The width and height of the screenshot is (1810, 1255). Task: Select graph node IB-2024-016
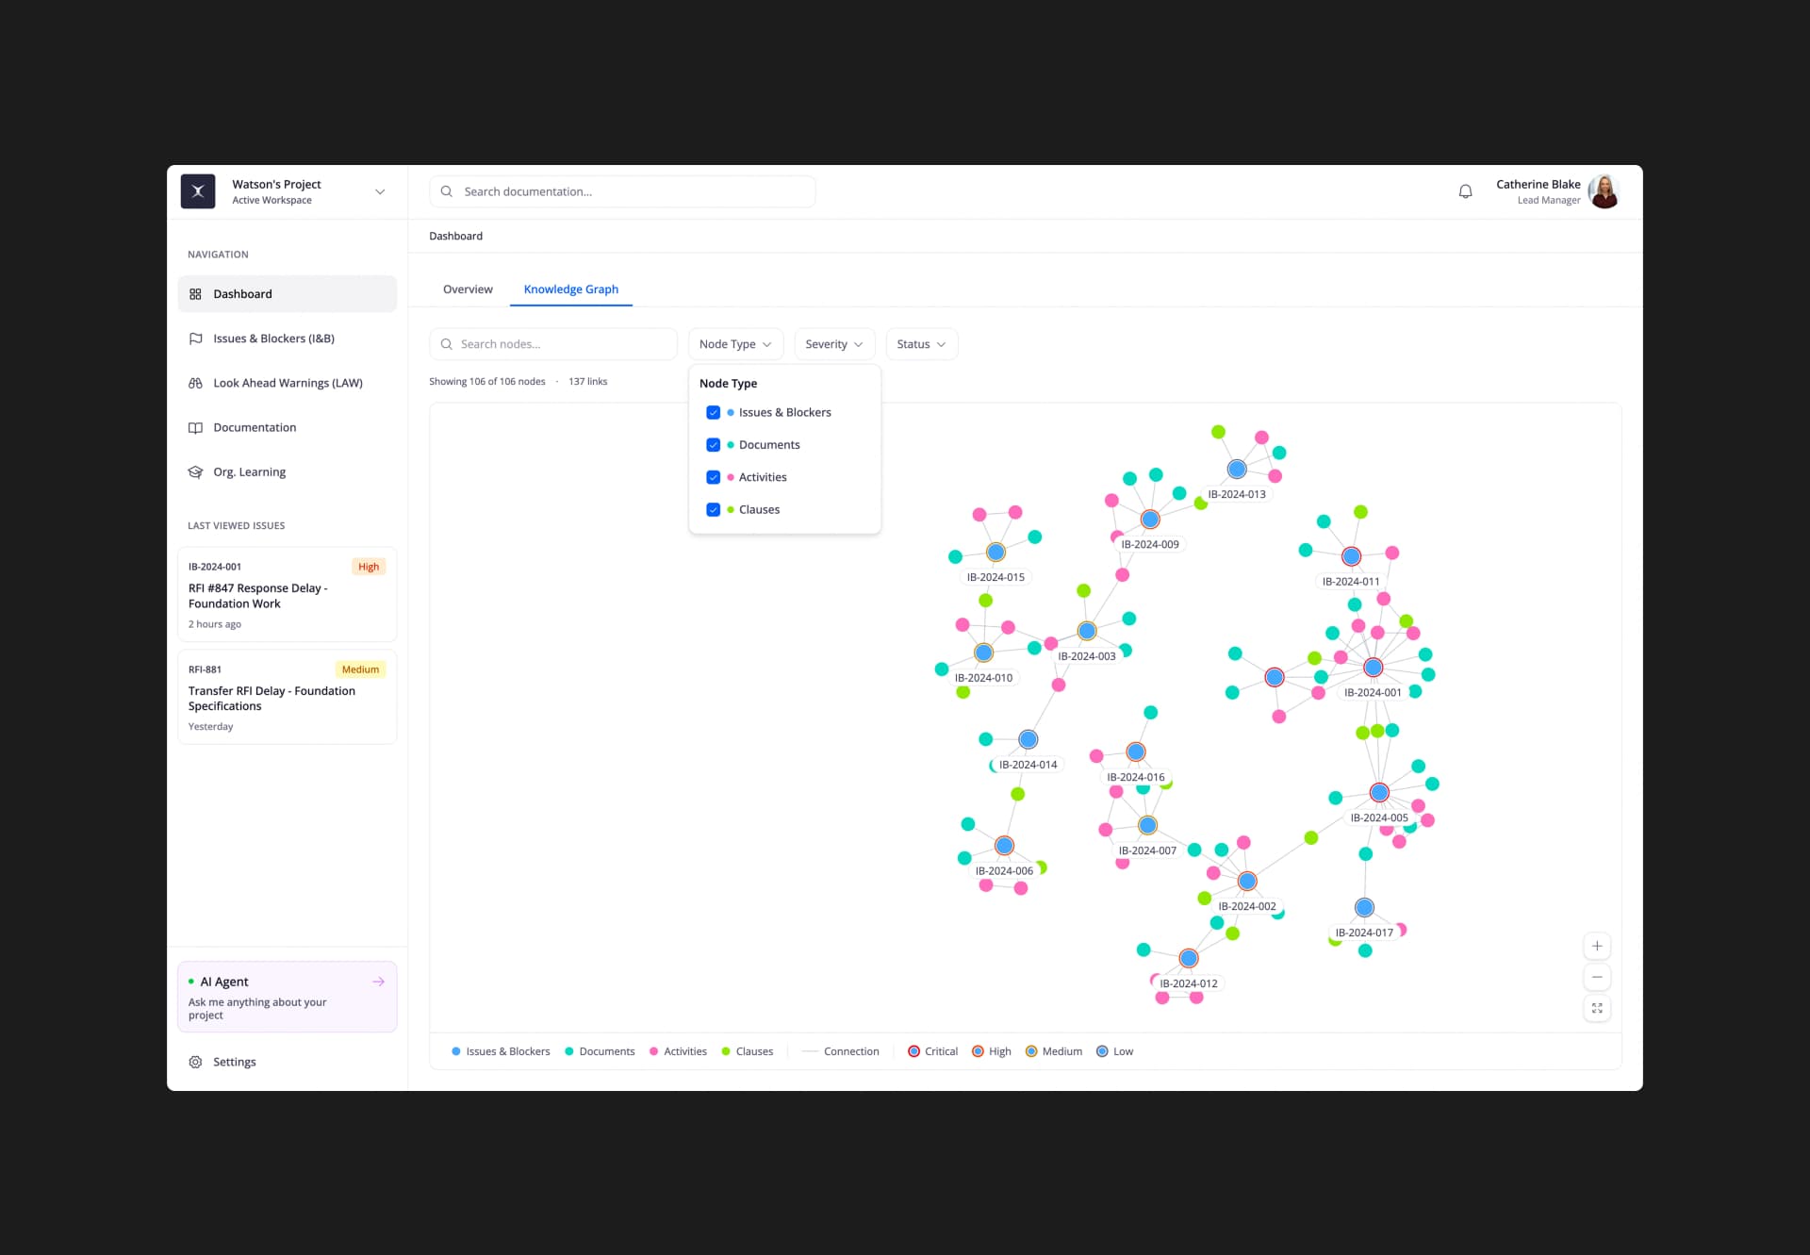click(1136, 751)
